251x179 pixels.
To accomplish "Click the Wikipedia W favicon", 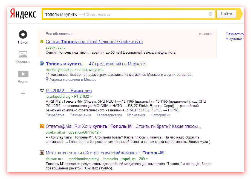I will pyautogui.click(x=42, y=91).
